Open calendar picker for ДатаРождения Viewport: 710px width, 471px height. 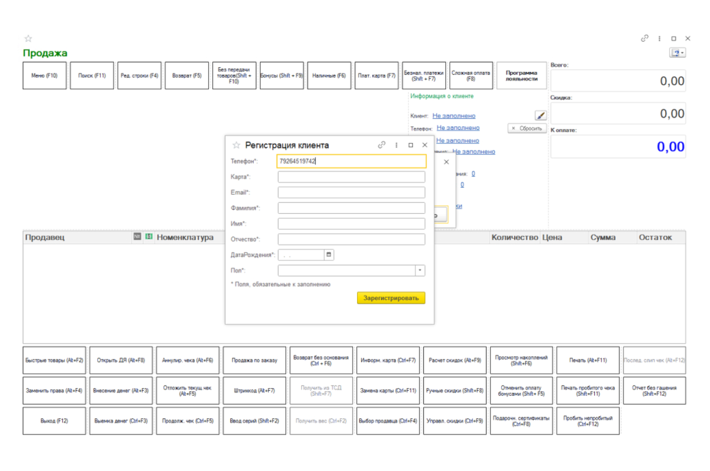coord(329,255)
